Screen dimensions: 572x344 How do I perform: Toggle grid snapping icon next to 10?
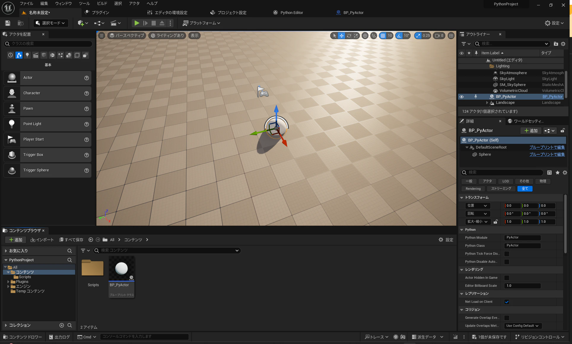[383, 36]
